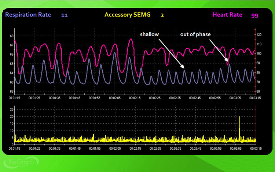The width and height of the screenshot is (275, 172).
Task: Select the respiration rate value 11
Action: (65, 15)
